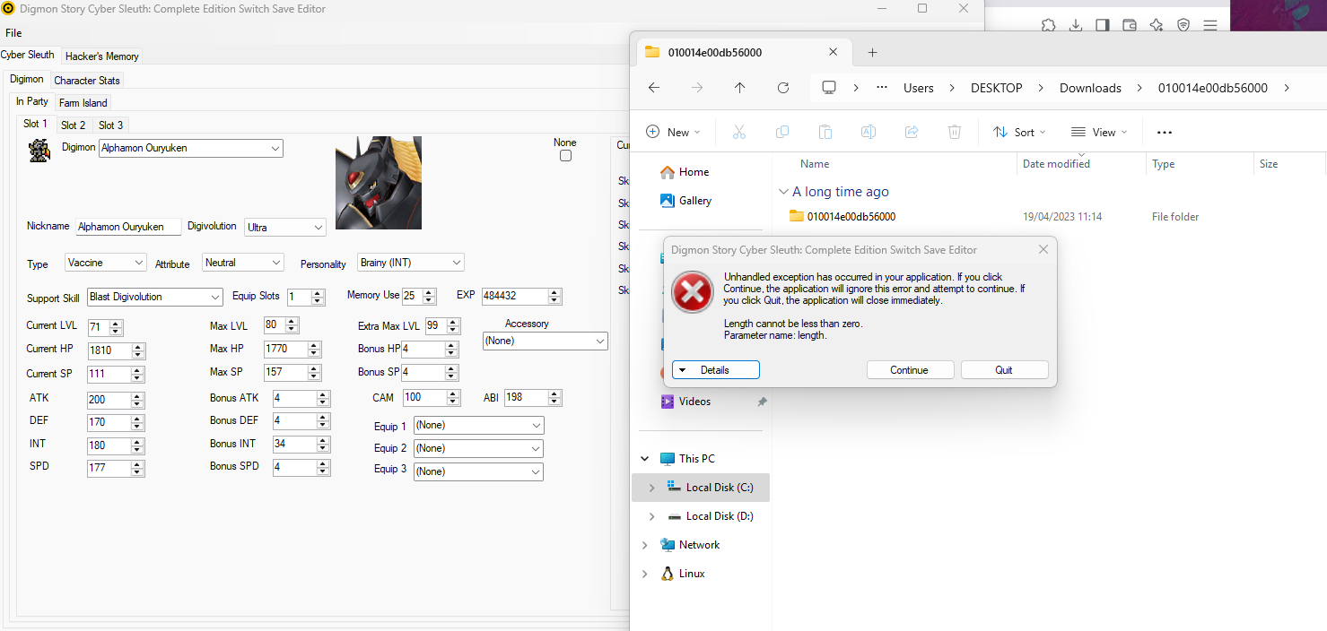This screenshot has width=1327, height=631.
Task: Click the Nickname input field
Action: point(128,227)
